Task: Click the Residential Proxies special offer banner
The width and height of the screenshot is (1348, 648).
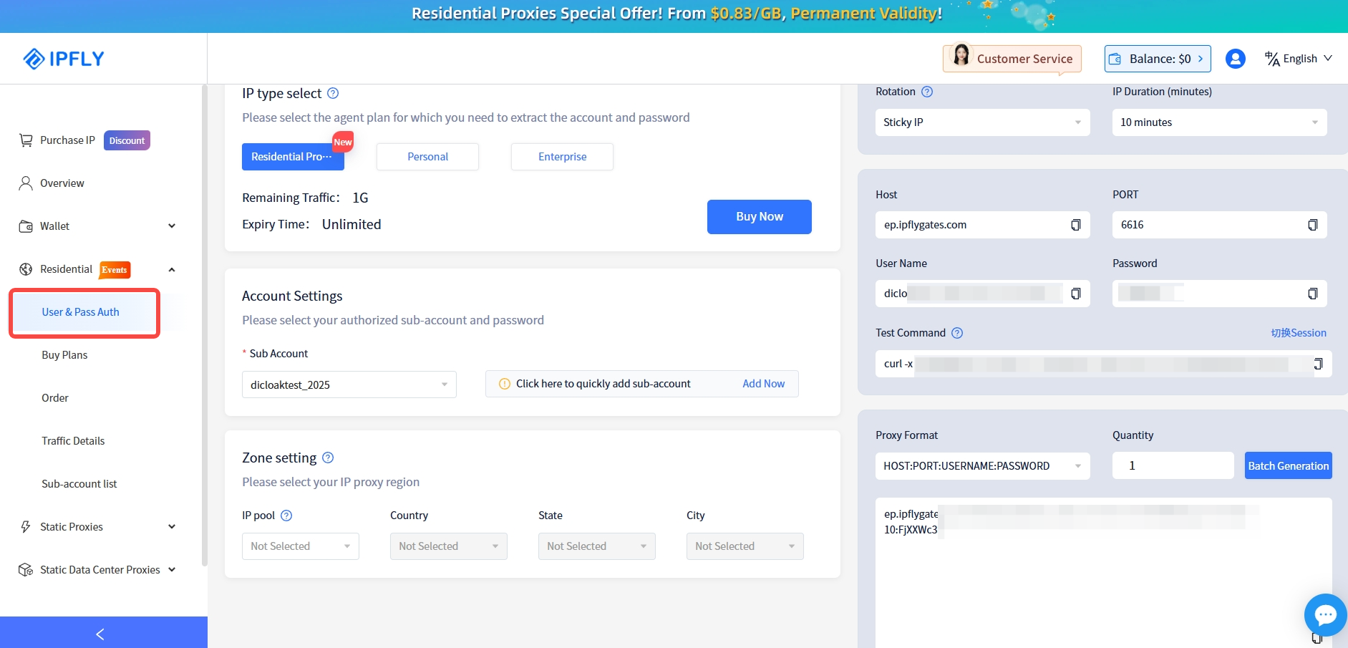Action: pyautogui.click(x=674, y=16)
